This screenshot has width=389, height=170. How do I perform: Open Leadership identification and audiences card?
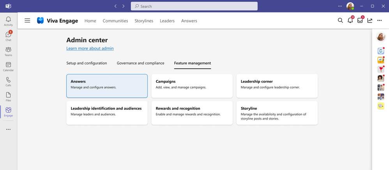click(x=107, y=113)
